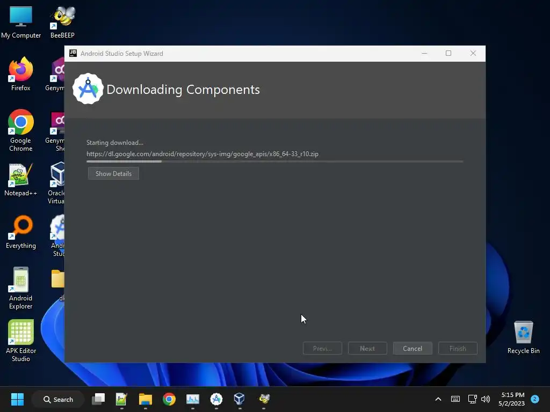Screen dimensions: 550x412
Task: Switch to Android Studio on the taskbar
Action: 216,399
